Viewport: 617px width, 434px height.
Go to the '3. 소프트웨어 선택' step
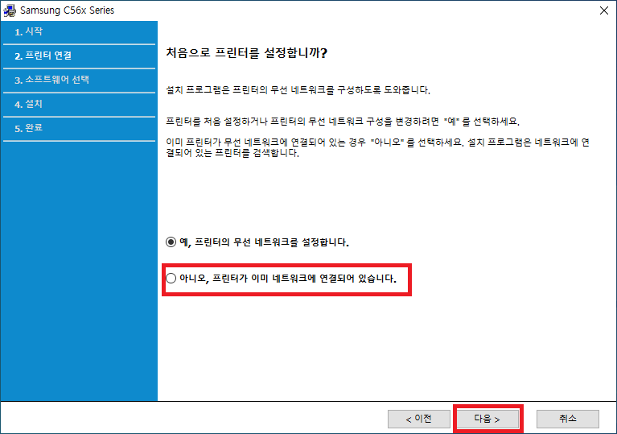tap(51, 80)
